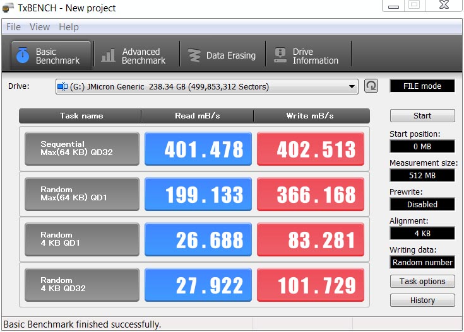Open benchmark History
Screen dimensions: 464x332
pos(422,300)
